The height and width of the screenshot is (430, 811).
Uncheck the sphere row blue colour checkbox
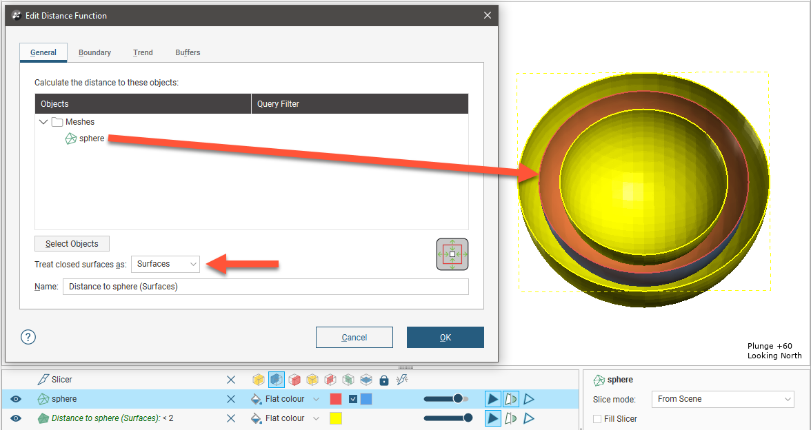click(x=353, y=399)
